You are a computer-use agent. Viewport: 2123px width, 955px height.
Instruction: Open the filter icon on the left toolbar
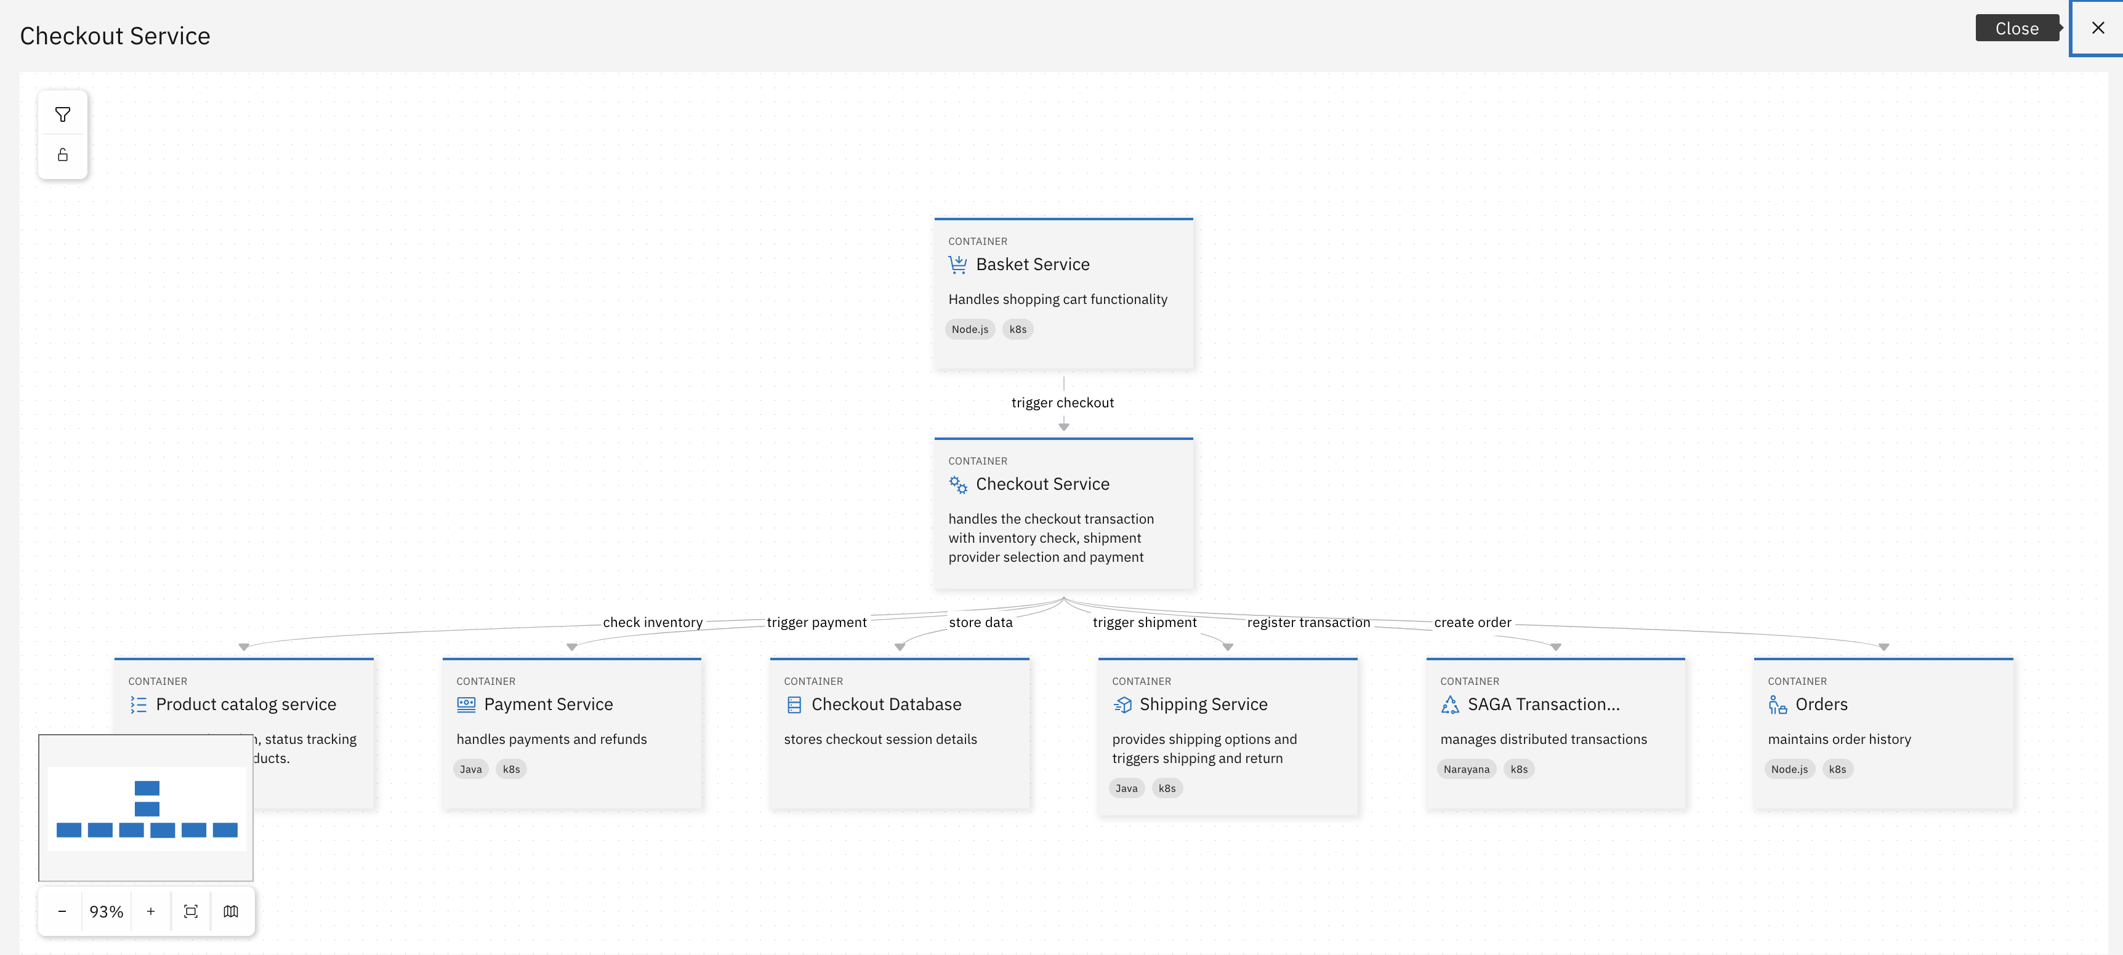[63, 114]
